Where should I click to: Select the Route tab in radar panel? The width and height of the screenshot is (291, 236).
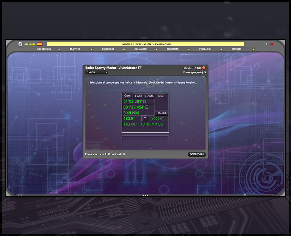click(x=149, y=96)
